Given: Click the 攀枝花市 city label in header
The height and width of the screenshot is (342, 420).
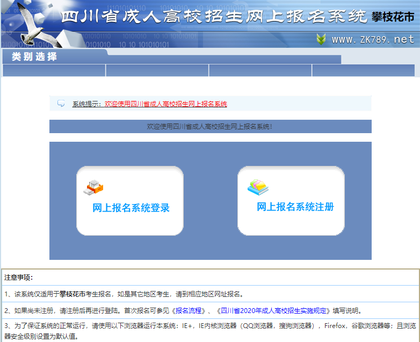Looking at the screenshot, I should click(393, 17).
